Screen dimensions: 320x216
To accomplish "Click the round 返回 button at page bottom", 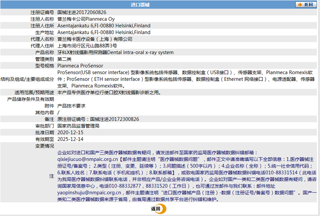I will 159,209.
